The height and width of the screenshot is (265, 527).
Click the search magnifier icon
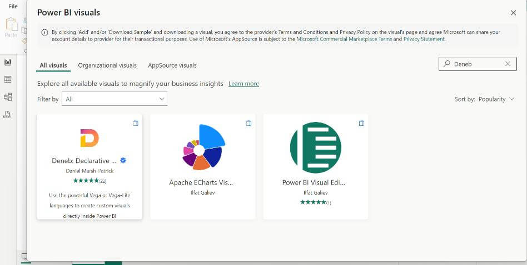tap(447, 64)
